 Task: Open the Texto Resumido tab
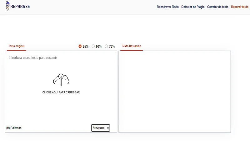pos(131,46)
